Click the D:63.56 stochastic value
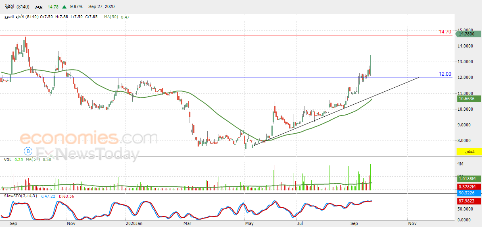This screenshot has height=227, width=482. click(x=67, y=196)
